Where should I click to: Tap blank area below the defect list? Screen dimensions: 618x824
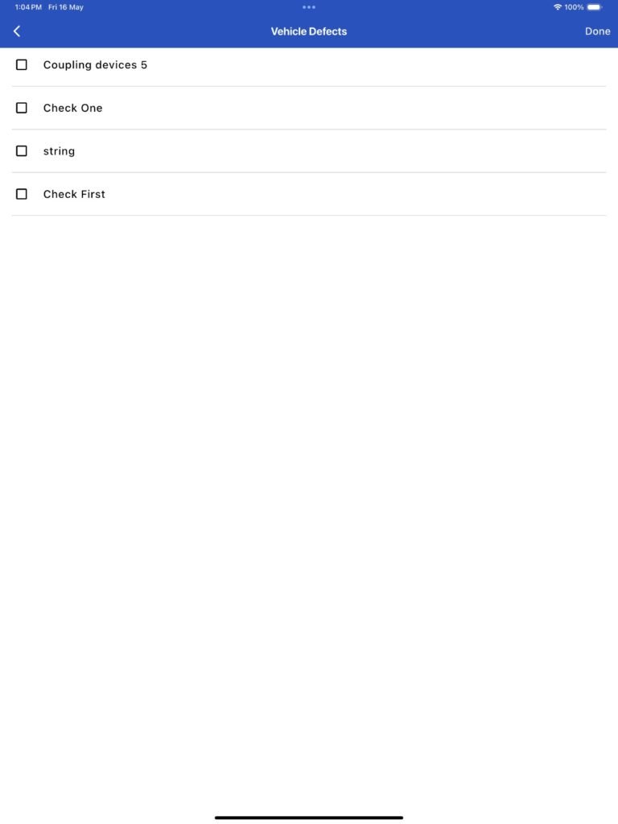[x=309, y=499]
